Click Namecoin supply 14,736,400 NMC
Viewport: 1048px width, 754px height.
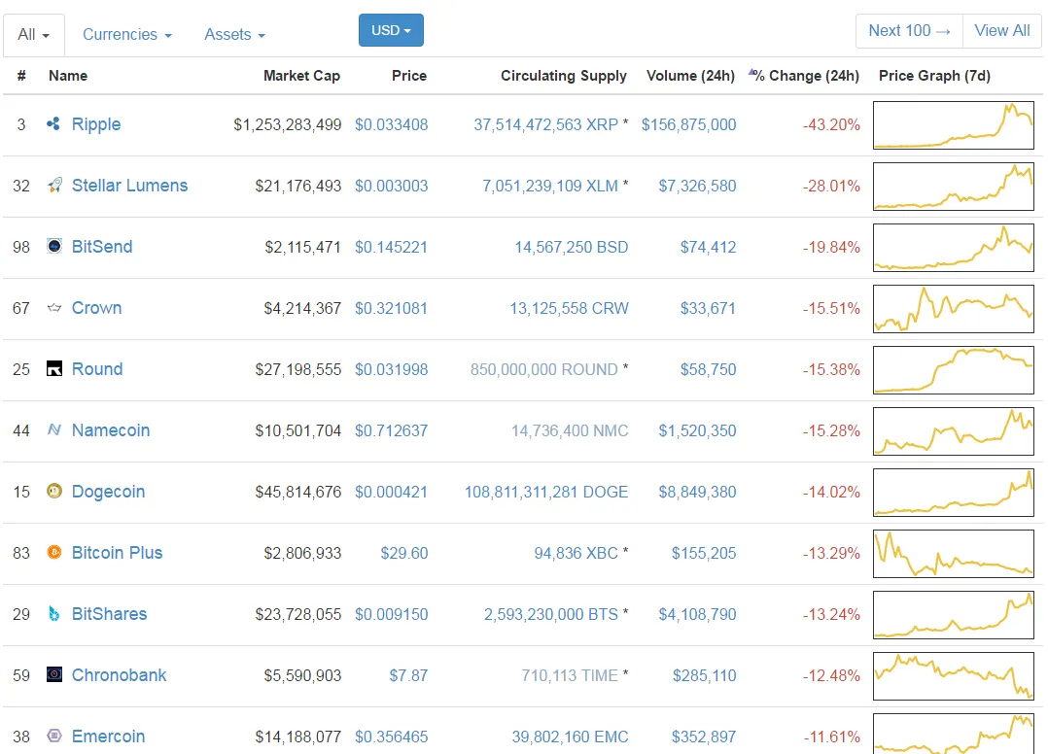coord(570,430)
